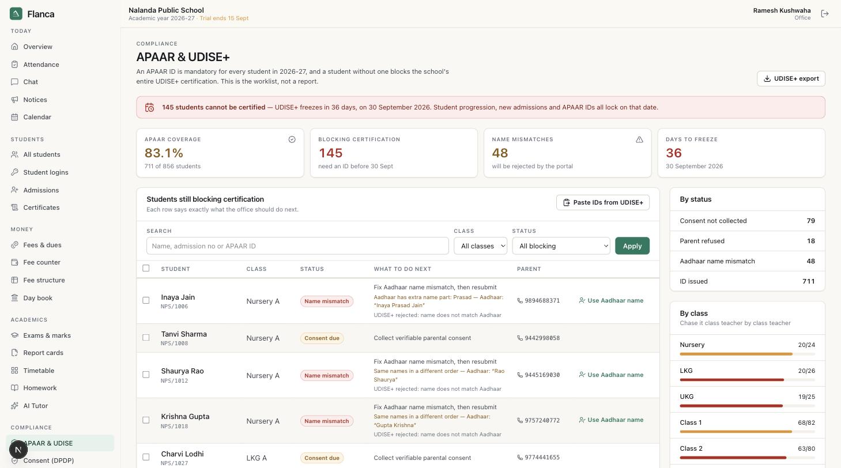Check the box for Charvi Lodhi
This screenshot has height=468, width=841.
(146, 457)
